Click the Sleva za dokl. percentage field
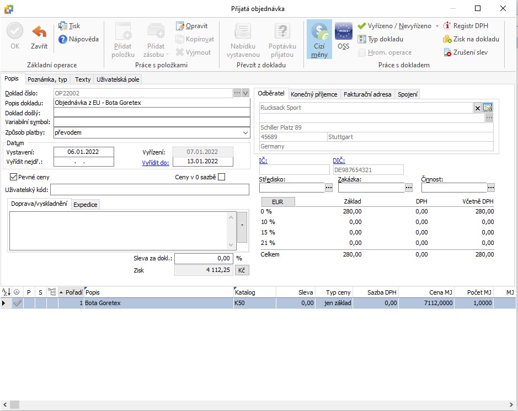The width and height of the screenshot is (518, 411). point(204,258)
